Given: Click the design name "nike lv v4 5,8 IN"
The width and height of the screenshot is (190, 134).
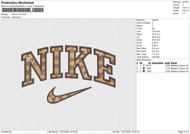Looking at the screenshot, I should coord(19,14).
